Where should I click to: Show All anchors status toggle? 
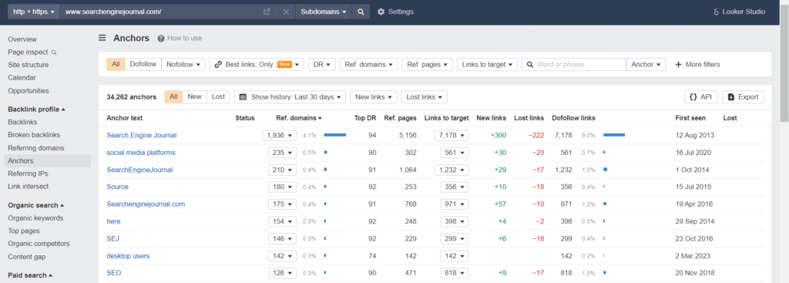point(173,96)
